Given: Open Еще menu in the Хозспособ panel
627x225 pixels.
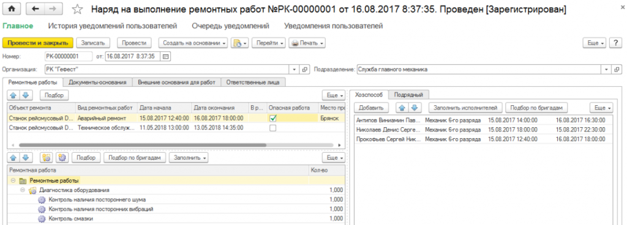Looking at the screenshot, I should click(x=601, y=108).
